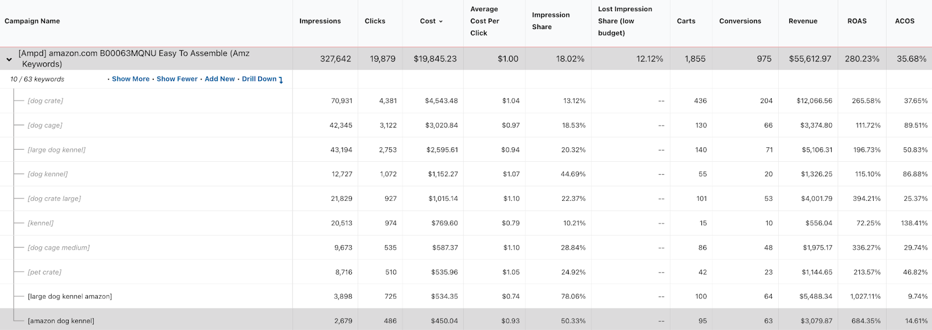932x330 pixels.
Task: Click amazon dog kennel revenue $3,079.87
Action: [x=816, y=321]
